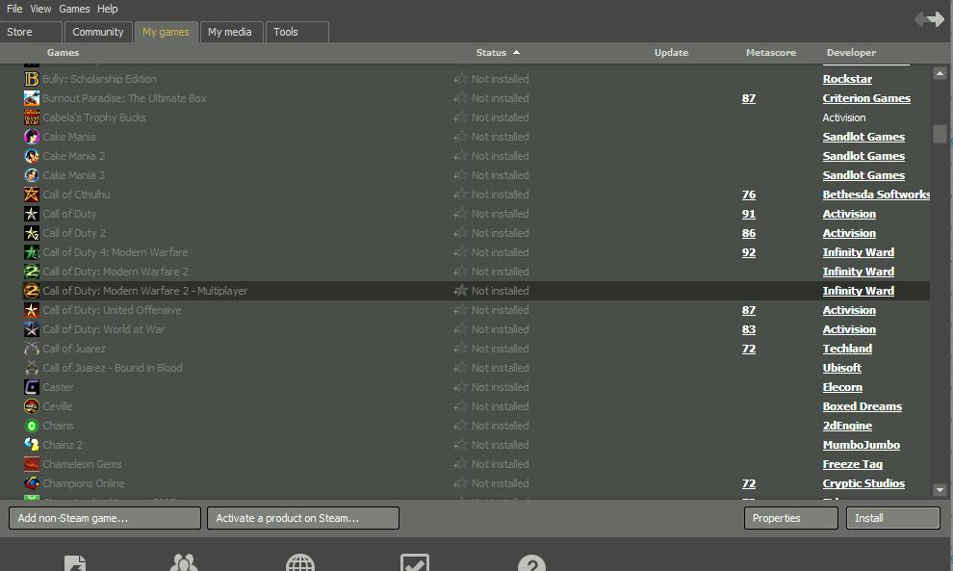This screenshot has height=571, width=953.
Task: Click the Call of Juarez - Bound in Blood icon
Action: [x=32, y=368]
